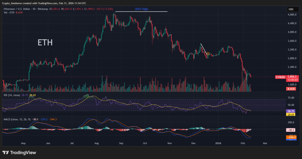Click the 2,400.0 price axis label
Screen dimensions: 302x159
coord(292,67)
